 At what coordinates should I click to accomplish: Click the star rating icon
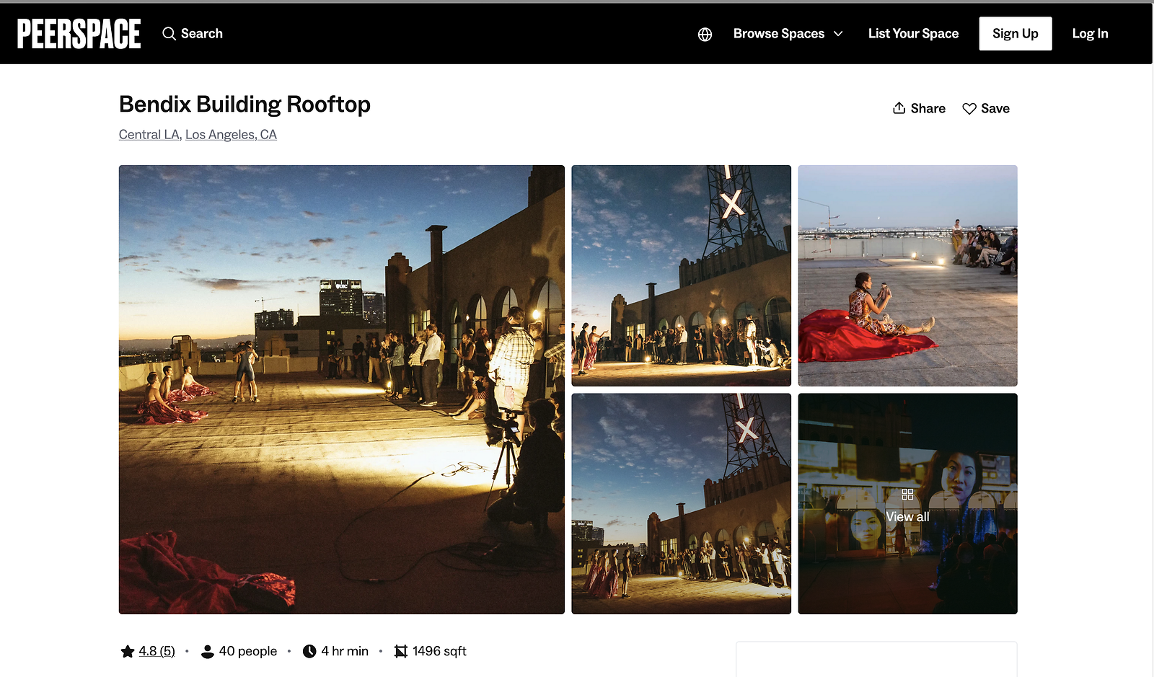click(x=128, y=652)
